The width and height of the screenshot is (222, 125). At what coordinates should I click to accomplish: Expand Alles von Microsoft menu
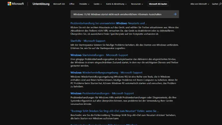click(x=200, y=4)
